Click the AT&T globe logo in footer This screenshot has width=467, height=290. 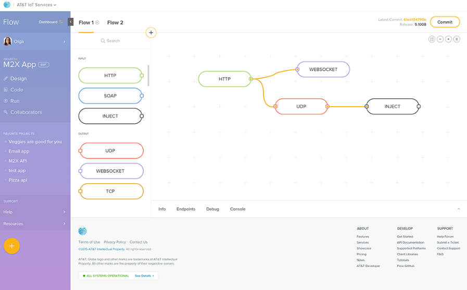(x=82, y=231)
